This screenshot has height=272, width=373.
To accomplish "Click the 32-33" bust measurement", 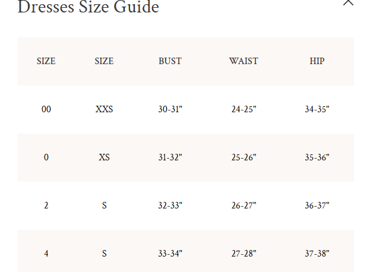I will [x=170, y=205].
